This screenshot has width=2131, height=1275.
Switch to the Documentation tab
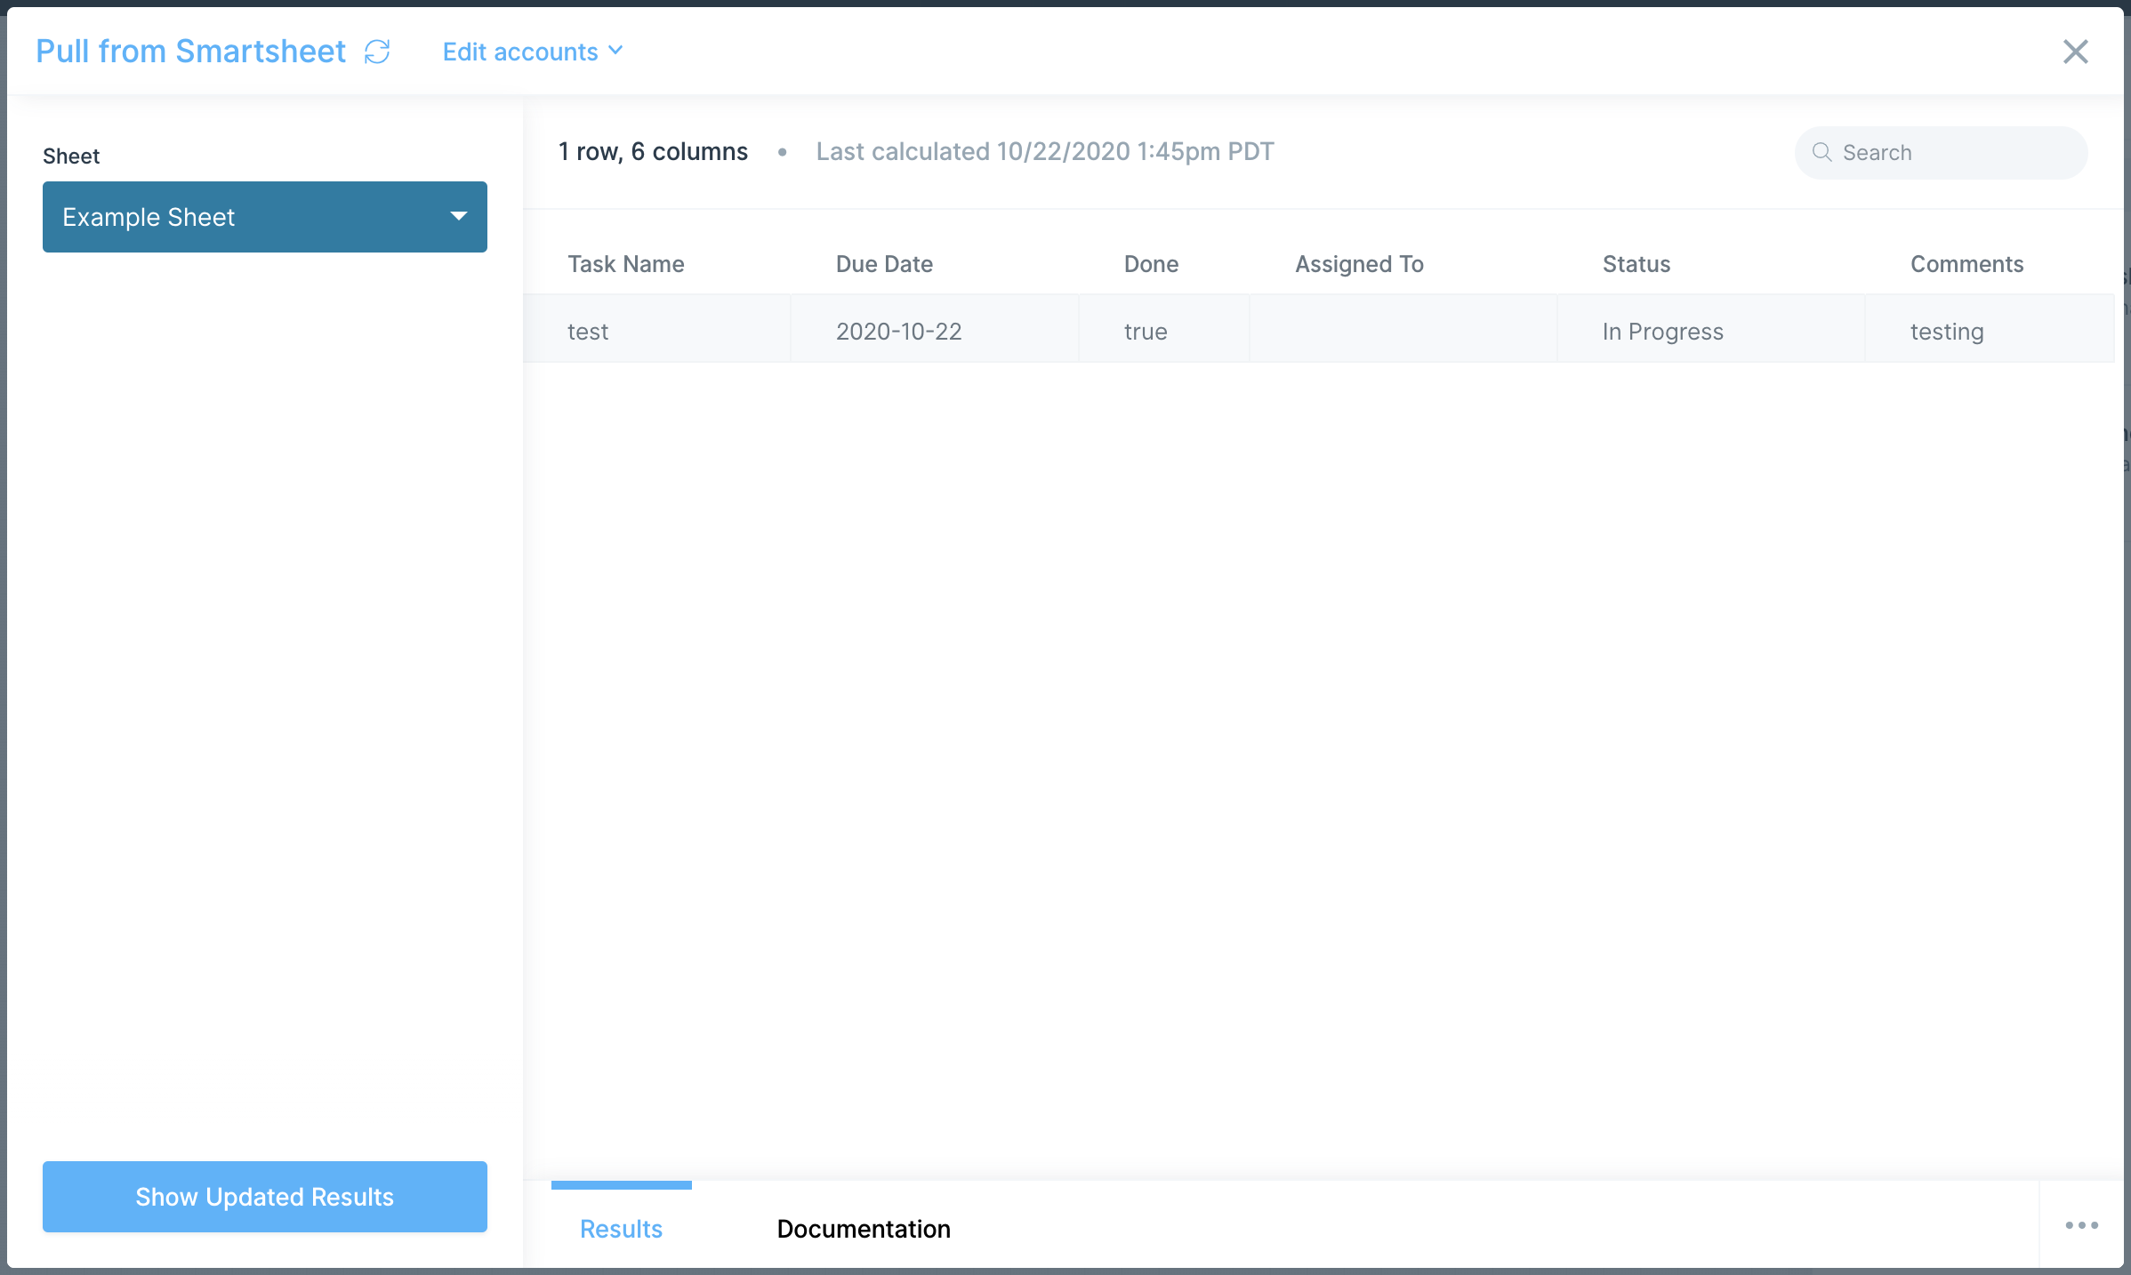[864, 1229]
